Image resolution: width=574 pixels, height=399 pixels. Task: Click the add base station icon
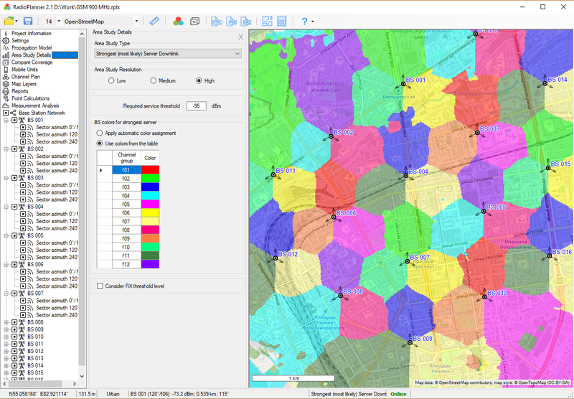pyautogui.click(x=194, y=22)
